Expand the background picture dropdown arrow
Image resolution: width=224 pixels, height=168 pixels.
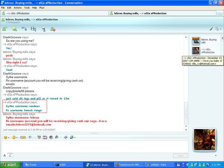(x=75, y=138)
